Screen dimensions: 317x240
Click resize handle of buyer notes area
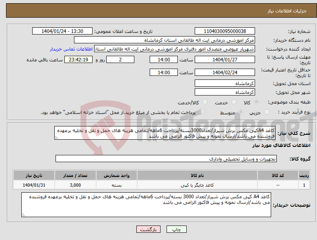23,215
